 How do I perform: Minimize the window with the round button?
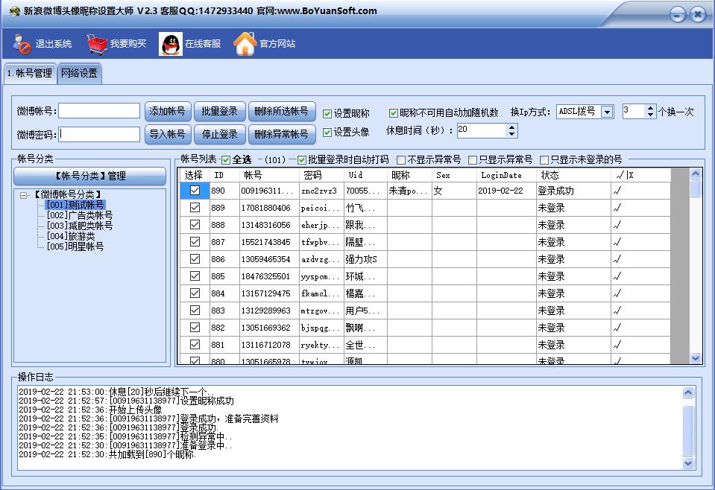click(678, 15)
